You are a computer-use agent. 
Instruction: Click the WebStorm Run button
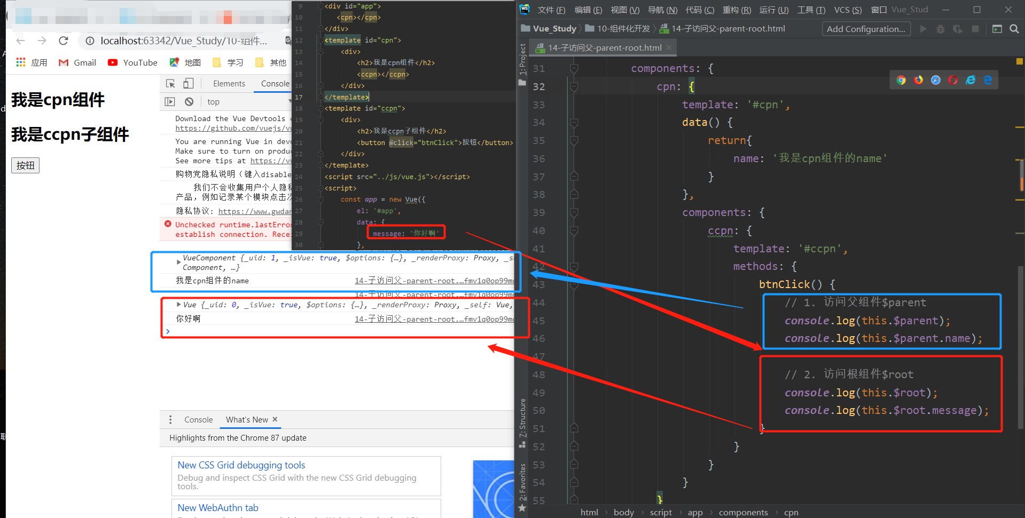pos(923,29)
